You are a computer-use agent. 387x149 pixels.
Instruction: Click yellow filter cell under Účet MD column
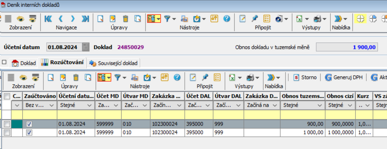(108, 115)
